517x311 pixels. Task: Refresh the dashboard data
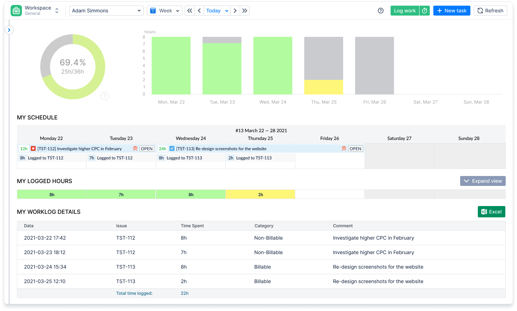click(490, 11)
